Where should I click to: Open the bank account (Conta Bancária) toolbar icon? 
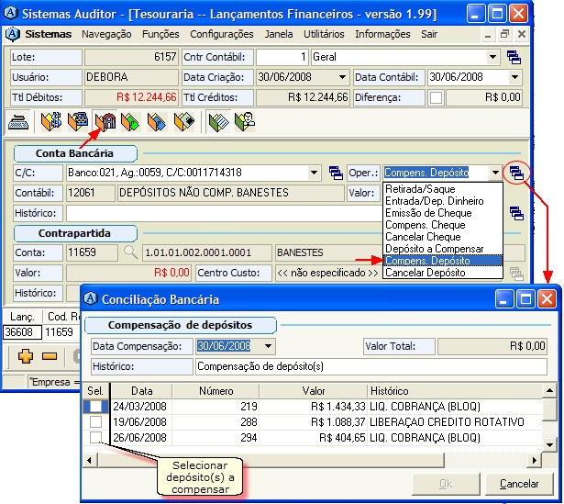[105, 122]
